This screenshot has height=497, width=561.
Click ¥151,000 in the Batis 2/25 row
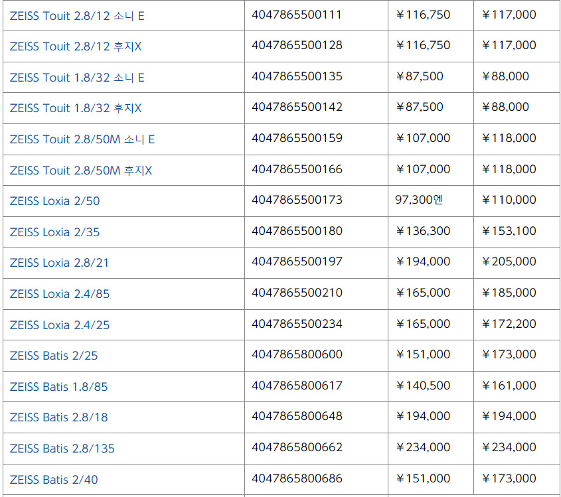click(x=423, y=354)
